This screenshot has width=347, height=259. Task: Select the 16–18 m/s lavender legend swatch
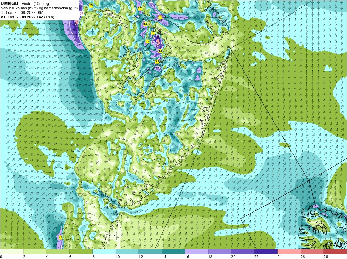(196, 252)
